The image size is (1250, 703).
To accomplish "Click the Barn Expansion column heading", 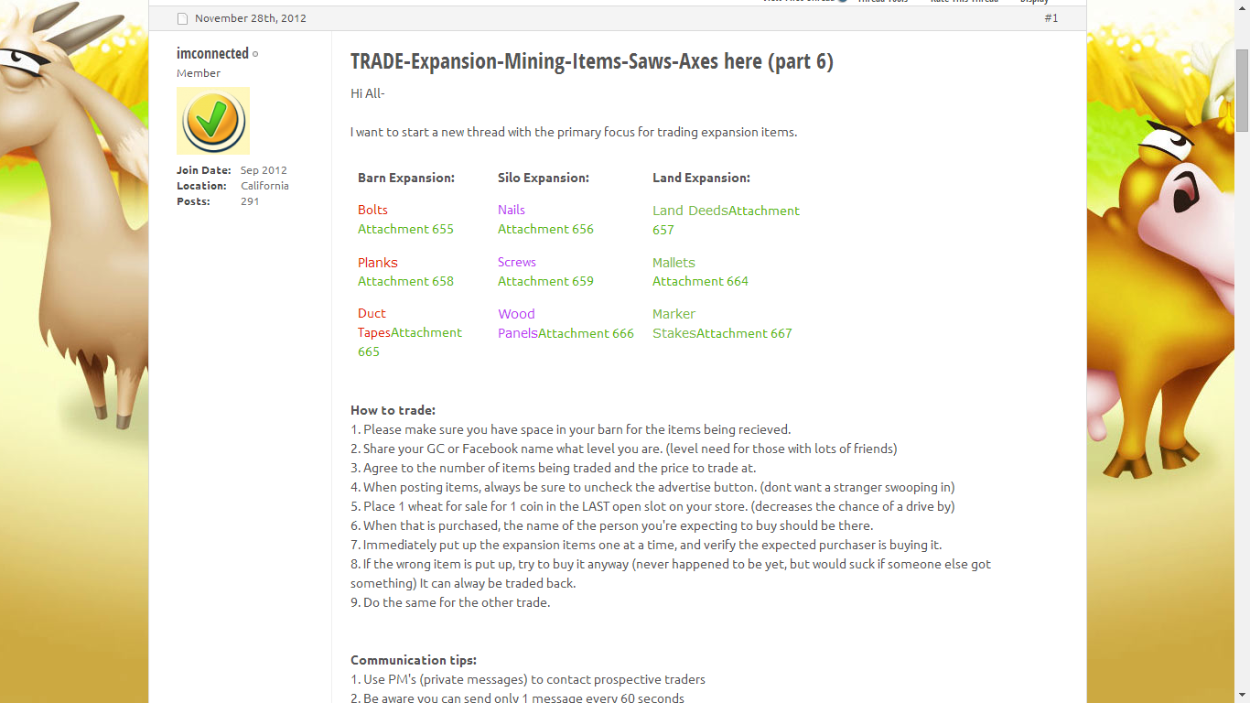I will (406, 178).
